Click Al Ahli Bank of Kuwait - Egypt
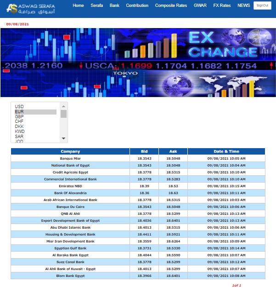 (x=70, y=269)
